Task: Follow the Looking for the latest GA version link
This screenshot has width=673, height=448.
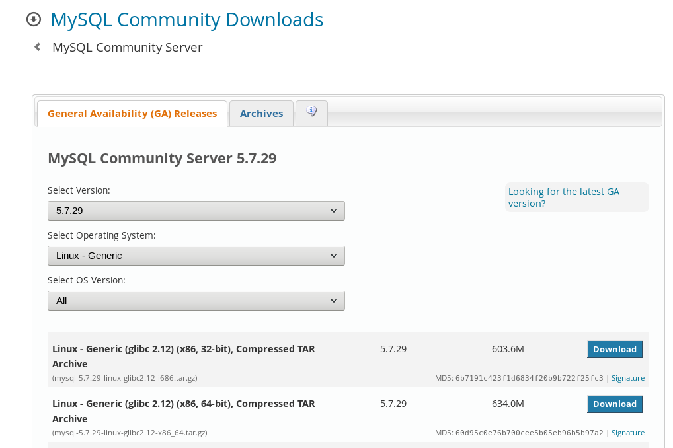Action: [563, 198]
